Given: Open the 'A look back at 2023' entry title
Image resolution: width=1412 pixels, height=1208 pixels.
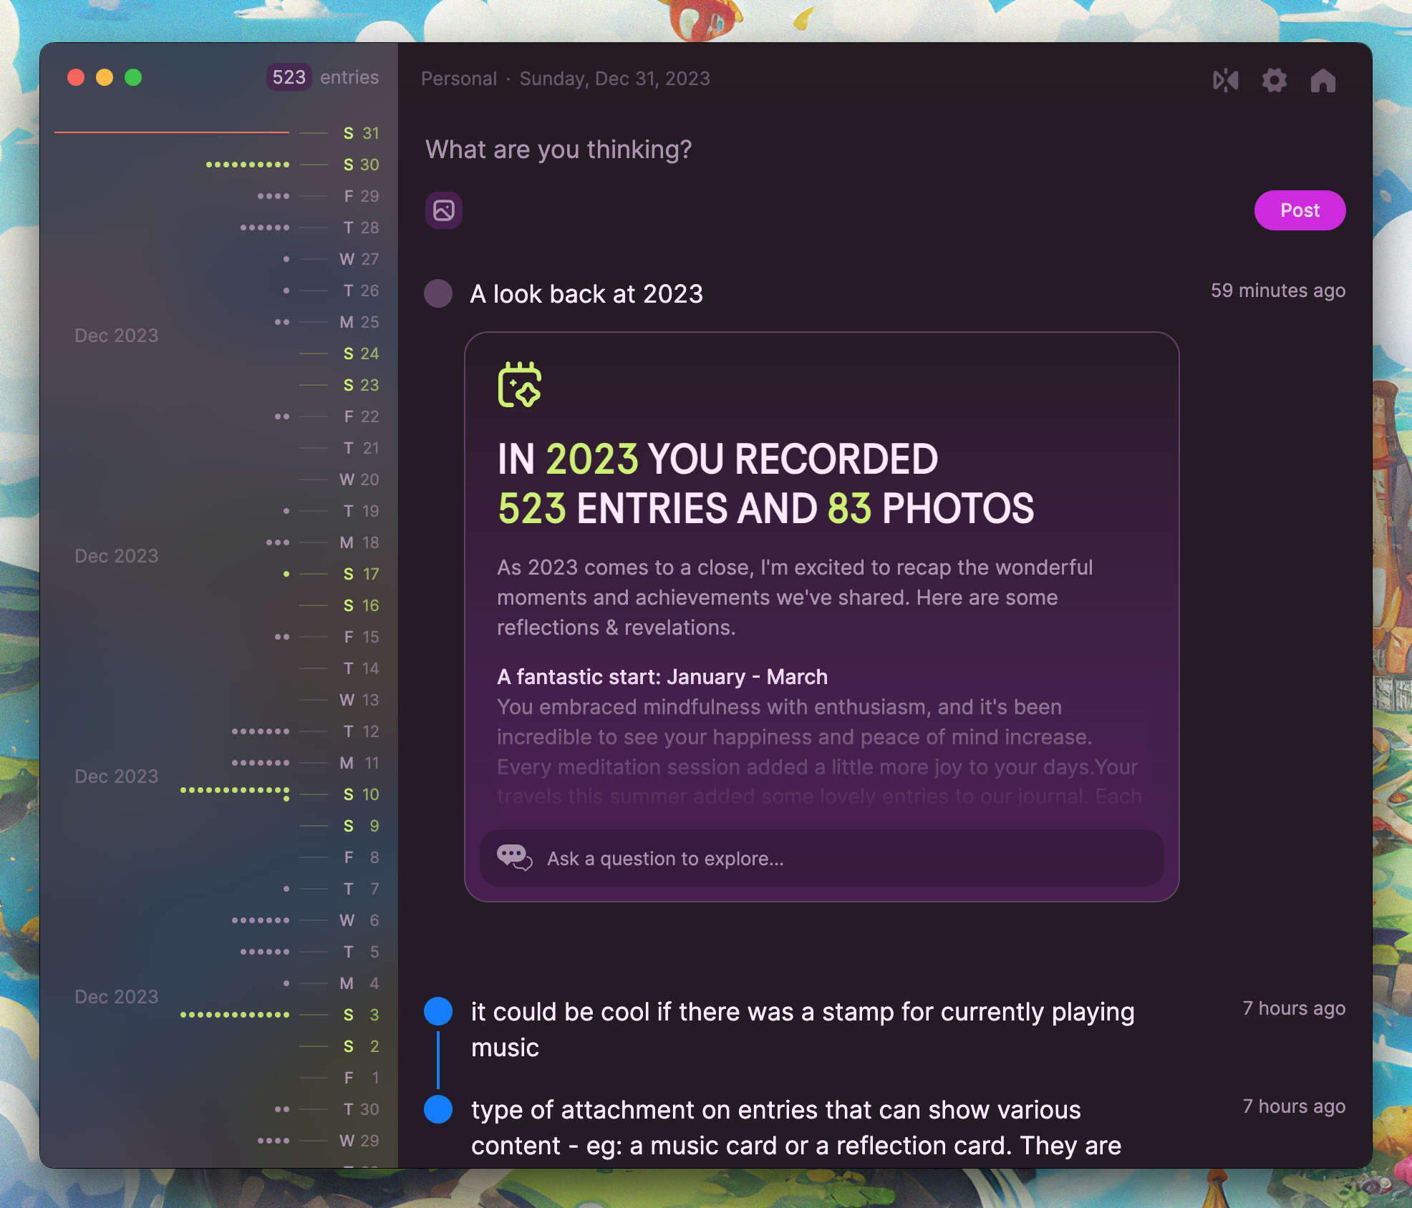Looking at the screenshot, I should pyautogui.click(x=586, y=294).
